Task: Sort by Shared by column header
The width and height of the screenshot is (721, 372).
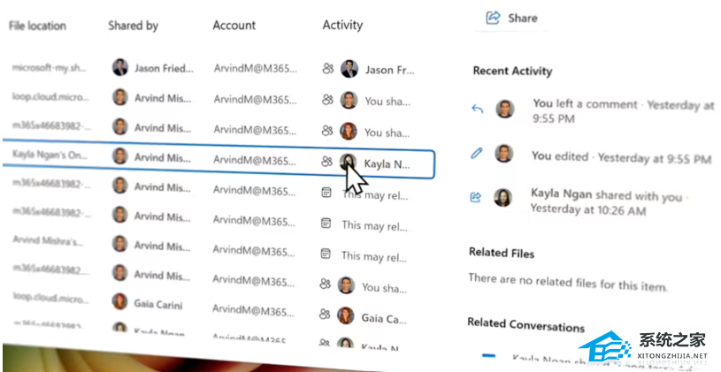Action: 134,26
